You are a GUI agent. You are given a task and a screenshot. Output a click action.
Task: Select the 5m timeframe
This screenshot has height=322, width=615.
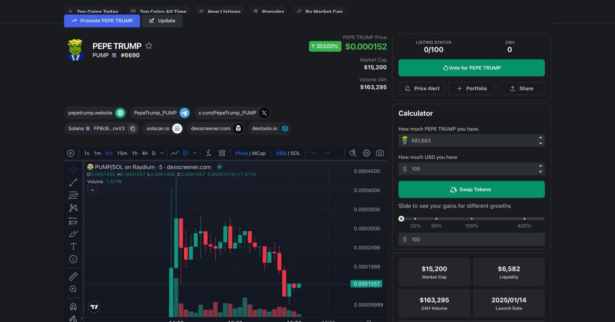[x=109, y=153]
